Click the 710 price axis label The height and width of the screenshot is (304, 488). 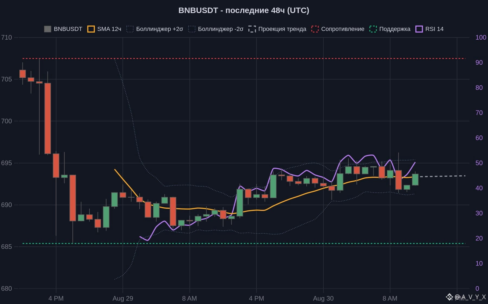pyautogui.click(x=7, y=37)
